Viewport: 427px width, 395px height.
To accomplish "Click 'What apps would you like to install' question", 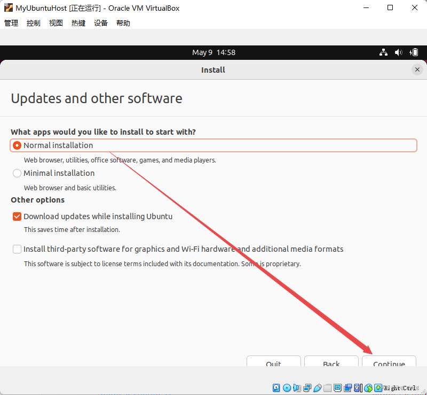I will pos(103,132).
